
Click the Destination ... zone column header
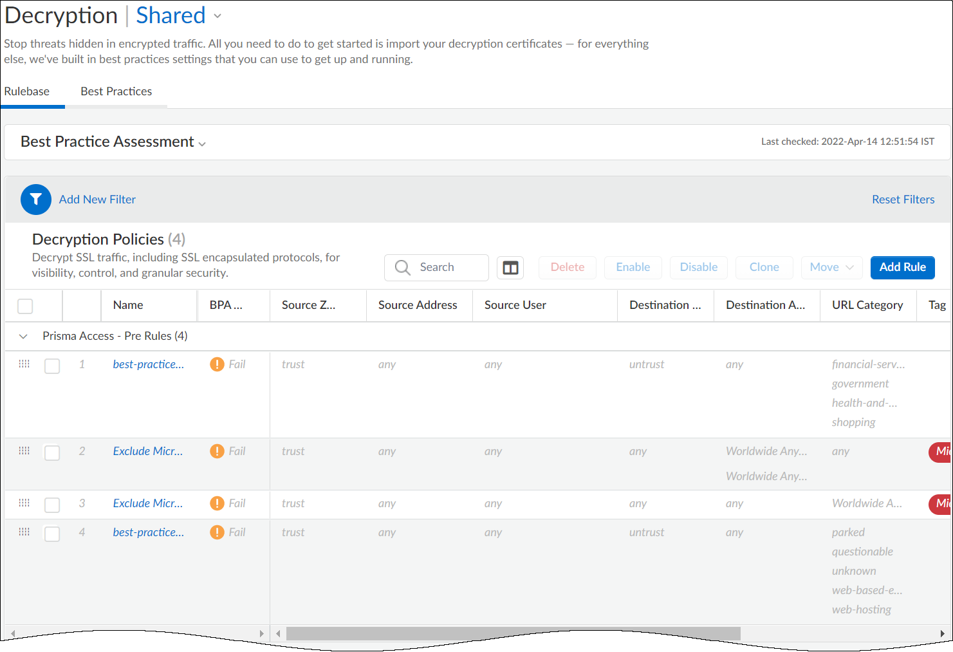pos(665,305)
